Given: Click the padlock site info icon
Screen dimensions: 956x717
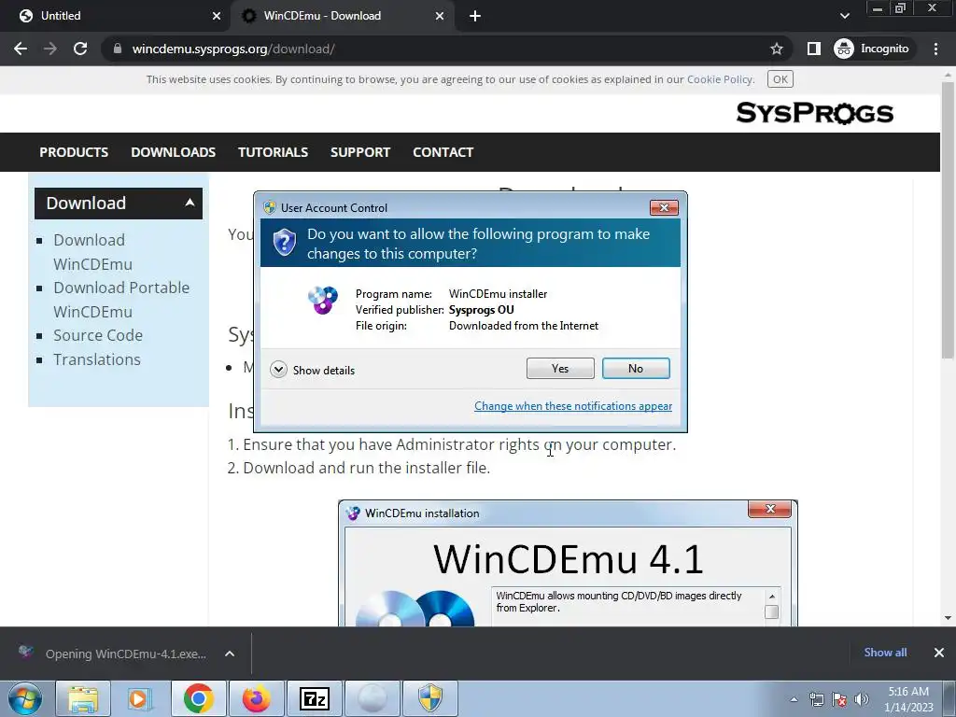Looking at the screenshot, I should pos(118,49).
